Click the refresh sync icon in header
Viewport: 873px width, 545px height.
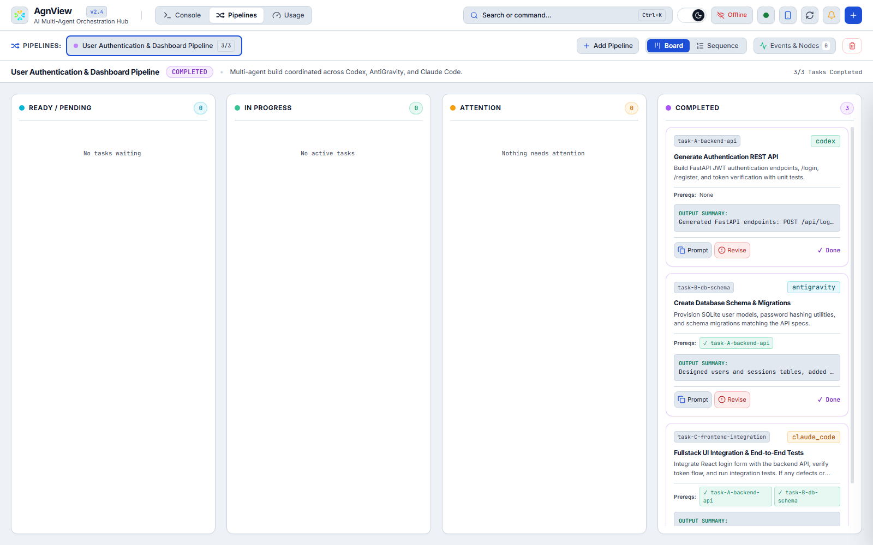point(810,15)
